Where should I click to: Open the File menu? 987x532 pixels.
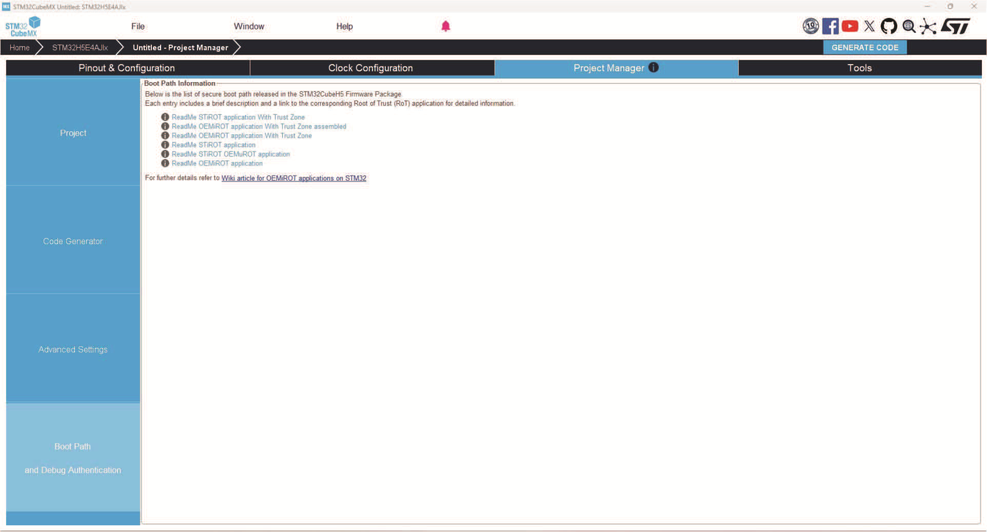click(x=138, y=26)
